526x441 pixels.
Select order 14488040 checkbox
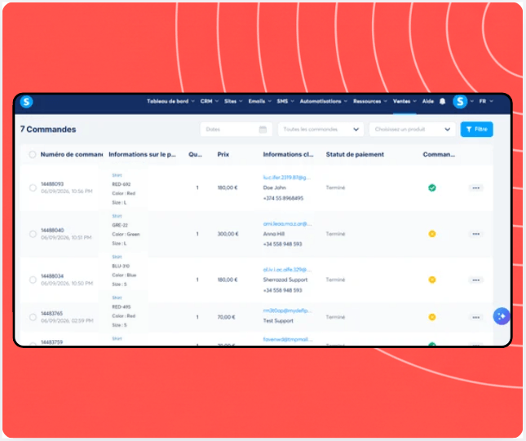[x=33, y=234]
